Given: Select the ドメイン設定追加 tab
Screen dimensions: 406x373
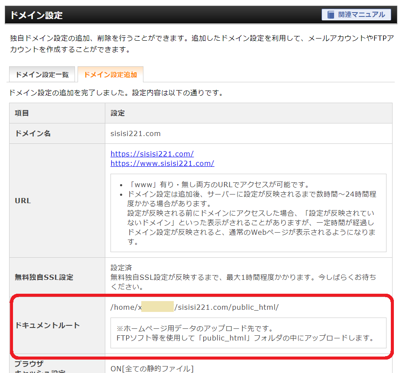Looking at the screenshot, I should [x=110, y=74].
